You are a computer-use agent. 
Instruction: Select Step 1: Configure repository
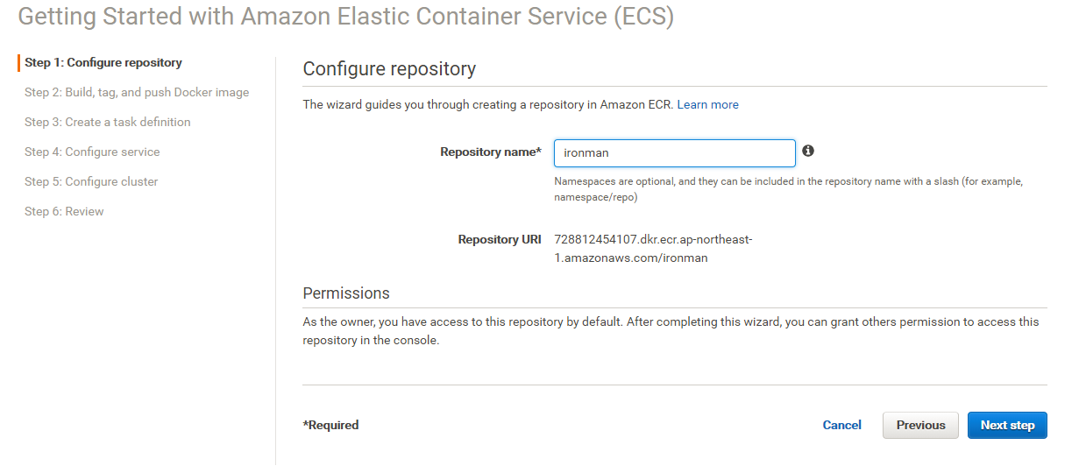tap(103, 62)
